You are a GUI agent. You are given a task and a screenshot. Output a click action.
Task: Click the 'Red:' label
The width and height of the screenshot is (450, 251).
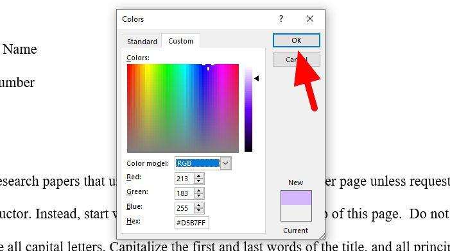click(134, 177)
